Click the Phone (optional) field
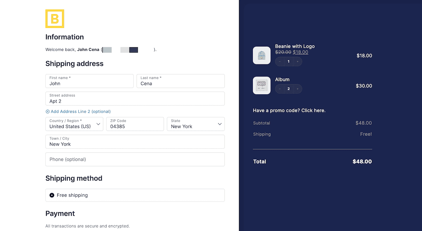The width and height of the screenshot is (422, 231). click(135, 159)
